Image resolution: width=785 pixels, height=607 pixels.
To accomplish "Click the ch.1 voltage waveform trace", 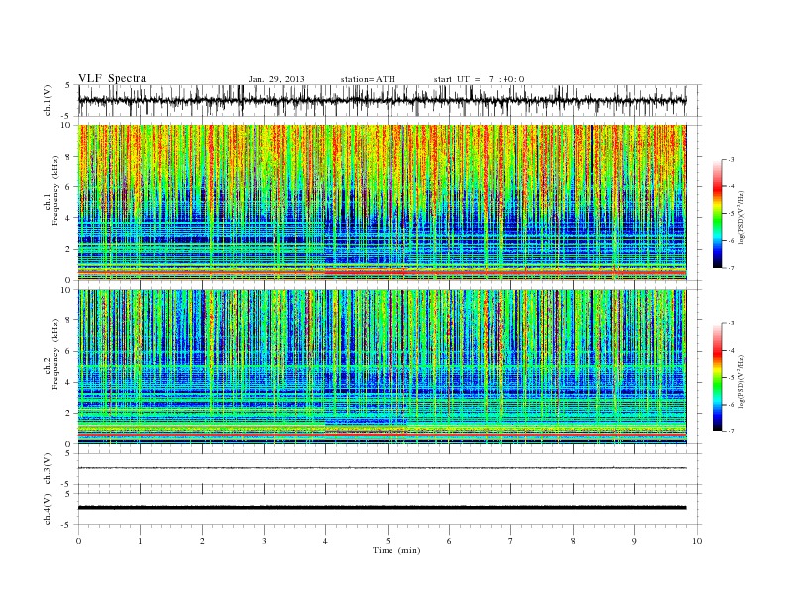I will pos(382,100).
